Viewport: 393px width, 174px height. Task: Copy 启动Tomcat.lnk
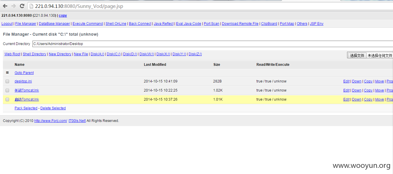coord(368,99)
